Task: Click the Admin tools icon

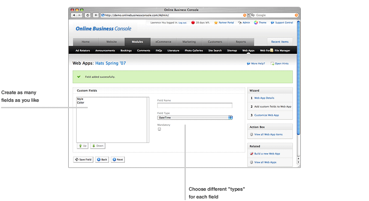Action: coord(239,23)
